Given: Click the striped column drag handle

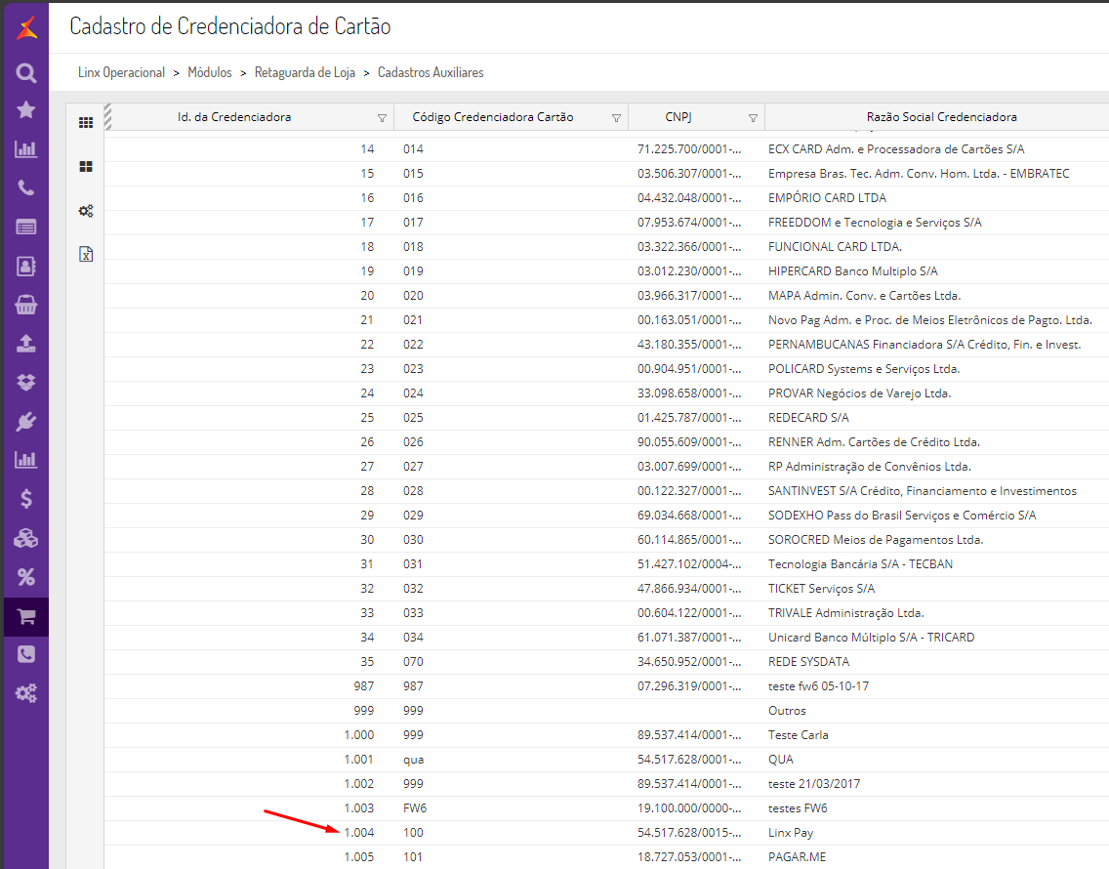Looking at the screenshot, I should coord(107,117).
